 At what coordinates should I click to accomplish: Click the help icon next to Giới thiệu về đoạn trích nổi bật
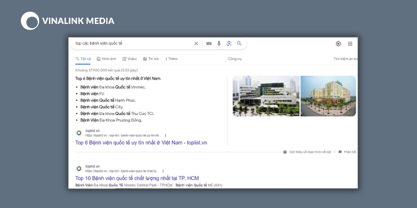coord(285,152)
